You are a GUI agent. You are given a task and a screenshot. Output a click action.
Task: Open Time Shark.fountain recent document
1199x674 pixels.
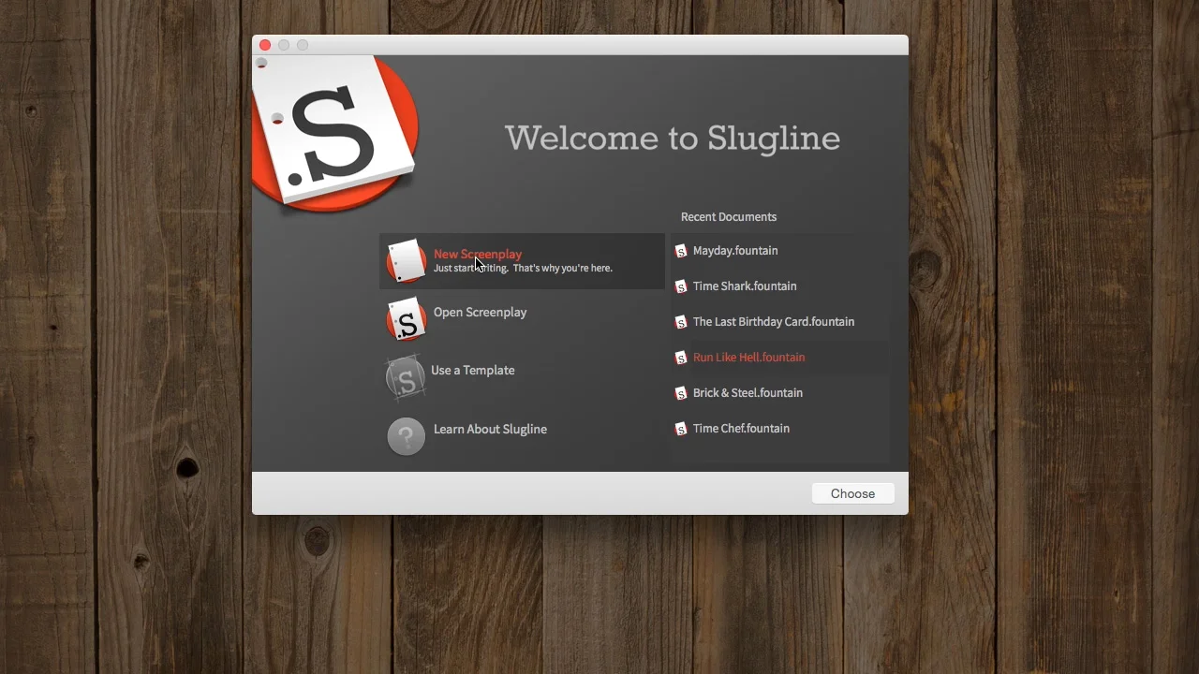[745, 286]
